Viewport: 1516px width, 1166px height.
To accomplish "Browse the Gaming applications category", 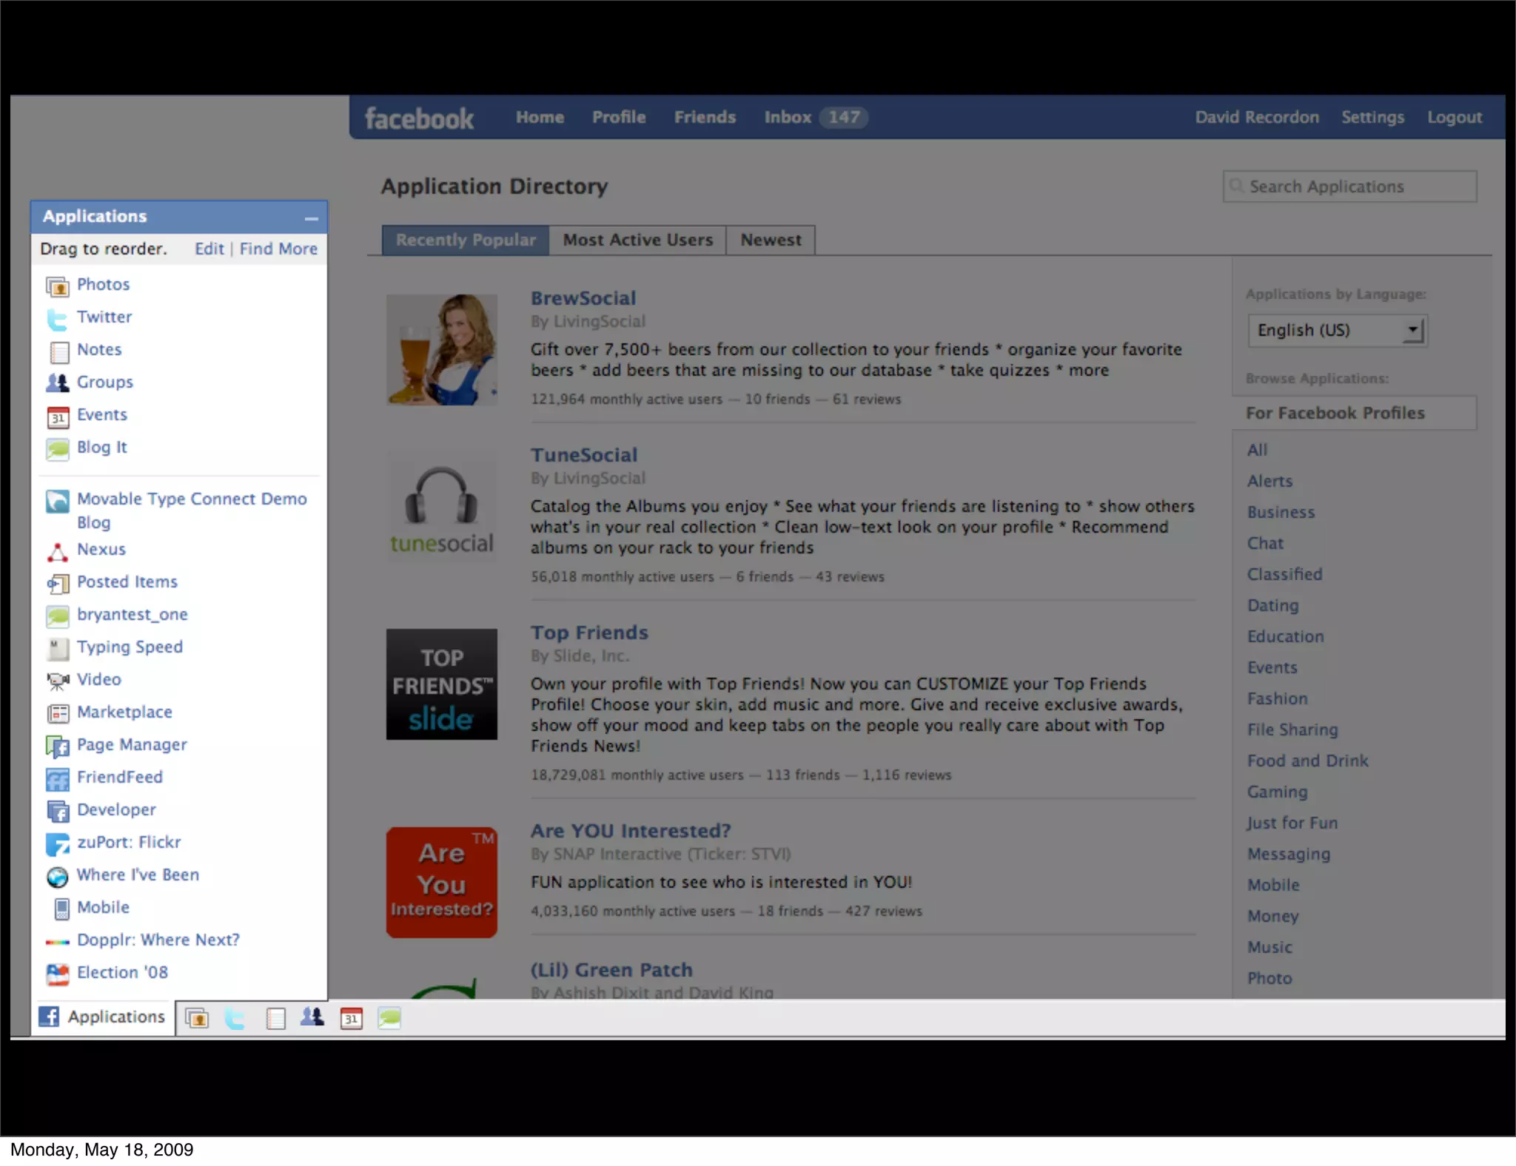I will coord(1277,792).
